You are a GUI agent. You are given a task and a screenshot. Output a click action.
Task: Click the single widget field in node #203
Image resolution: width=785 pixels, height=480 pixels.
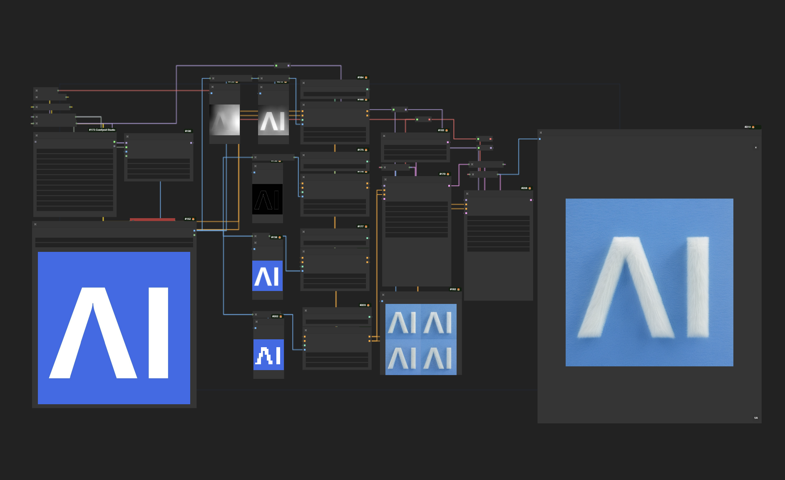click(337, 321)
